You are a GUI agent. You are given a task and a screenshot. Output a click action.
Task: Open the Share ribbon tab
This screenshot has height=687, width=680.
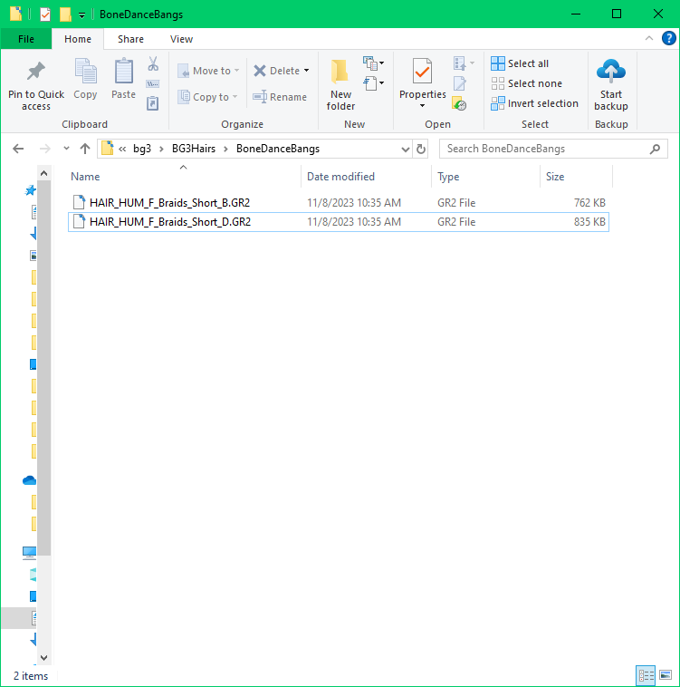pyautogui.click(x=130, y=39)
